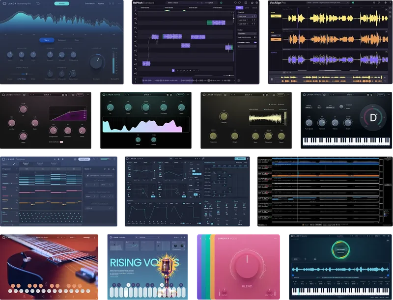Screen dimensions: 393x300
Task: Click the green Load Sample circle in Sampler
Action: pos(340,249)
